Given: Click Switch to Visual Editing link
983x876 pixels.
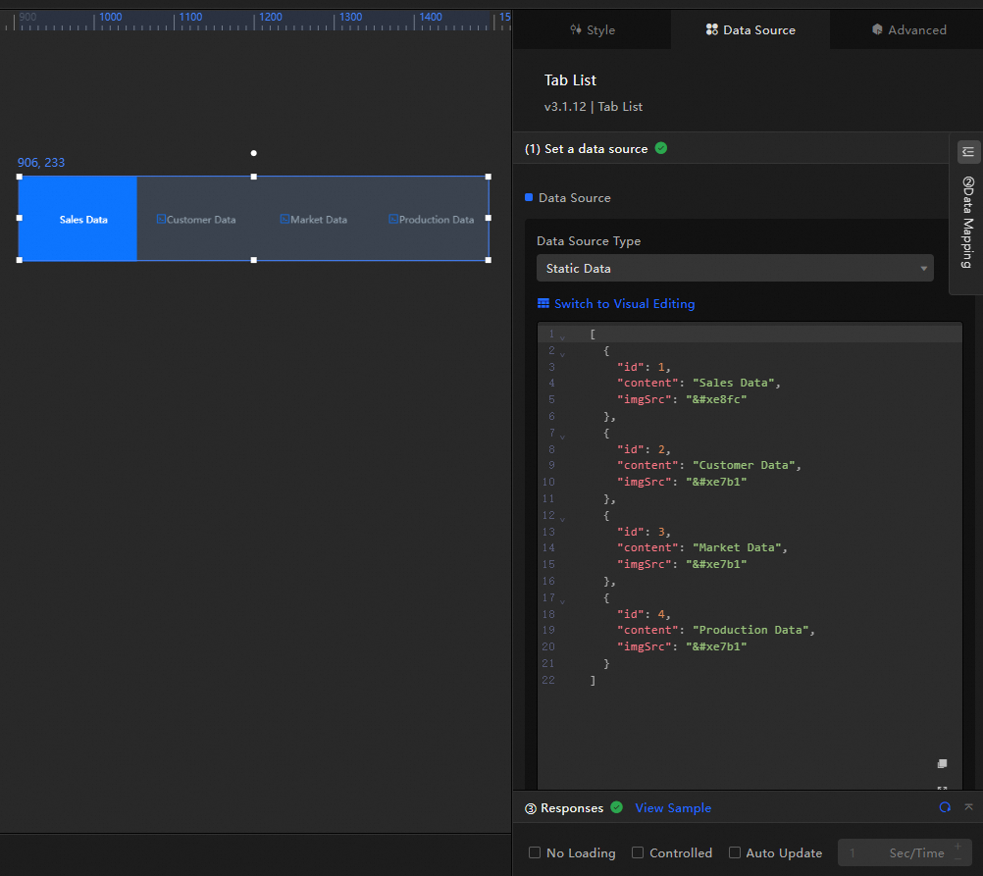Looking at the screenshot, I should [624, 304].
